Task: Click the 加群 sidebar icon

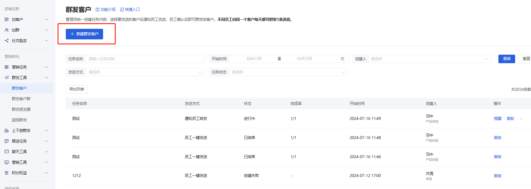Action: coord(6,30)
